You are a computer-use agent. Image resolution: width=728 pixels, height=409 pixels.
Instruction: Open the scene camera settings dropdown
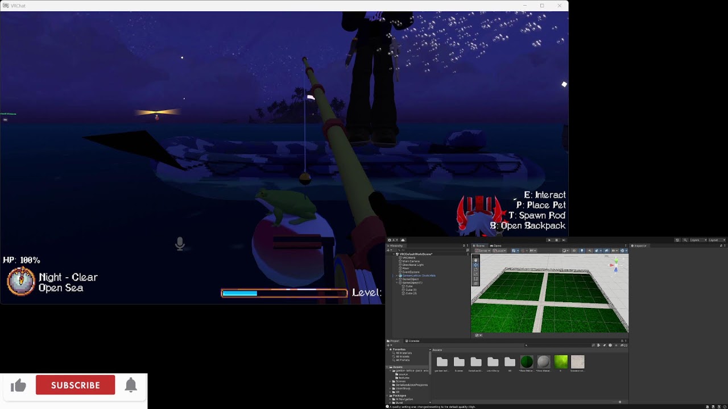click(615, 251)
